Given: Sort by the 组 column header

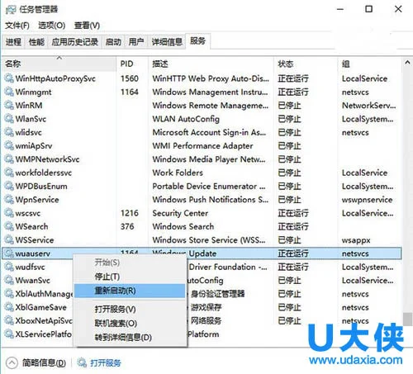Looking at the screenshot, I should 369,64.
